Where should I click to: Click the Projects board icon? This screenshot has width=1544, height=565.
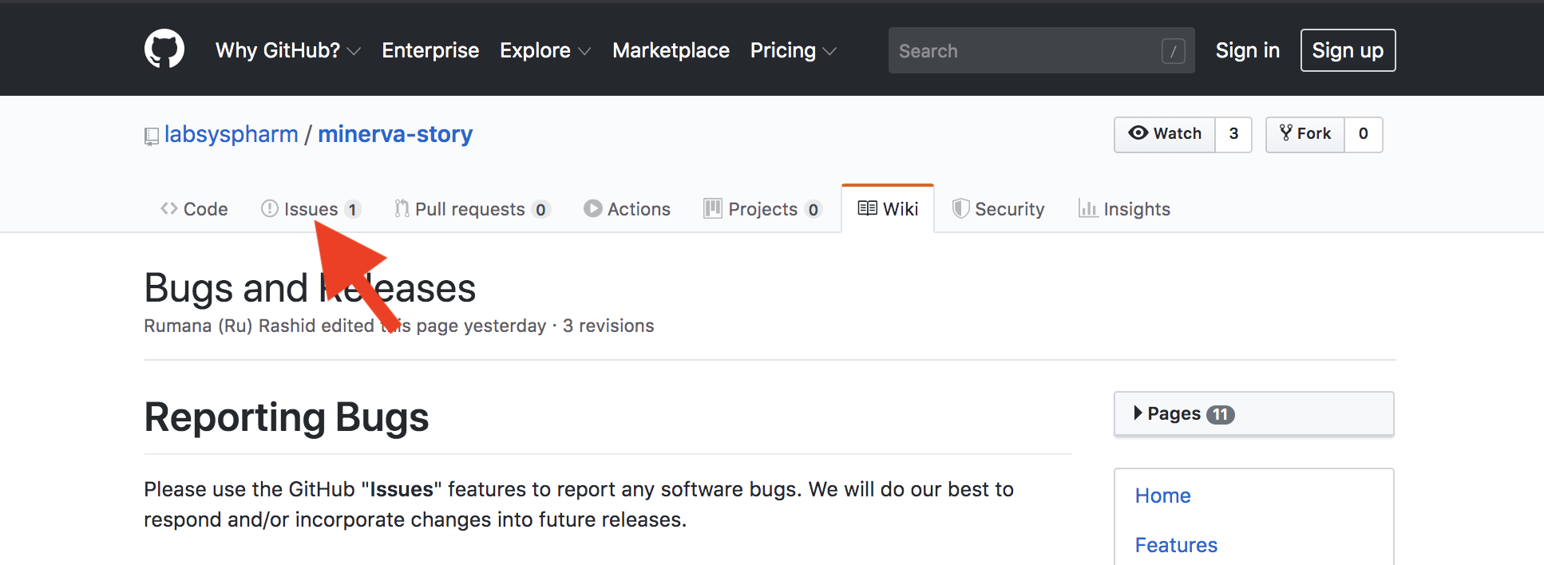coord(712,208)
